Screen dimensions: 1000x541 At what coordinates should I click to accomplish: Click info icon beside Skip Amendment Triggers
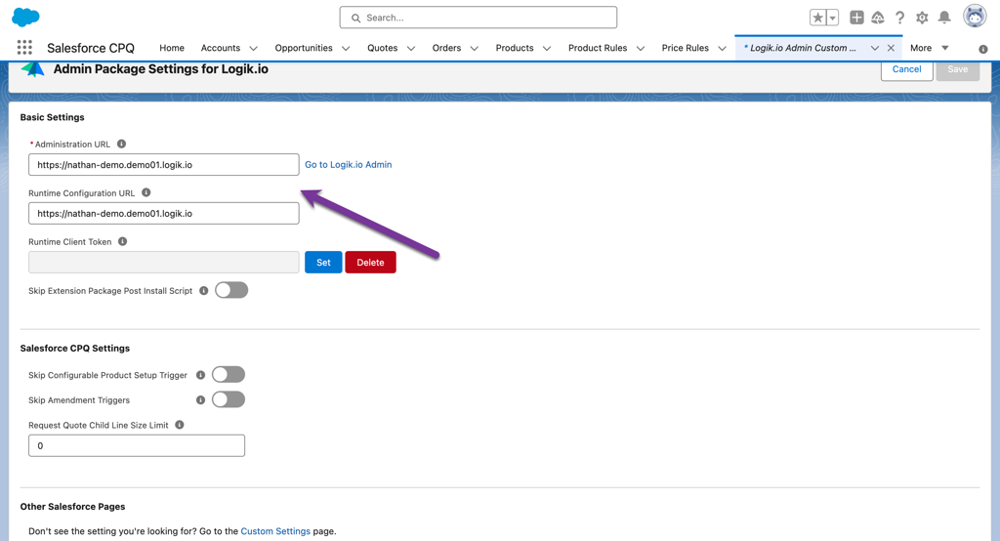point(200,400)
